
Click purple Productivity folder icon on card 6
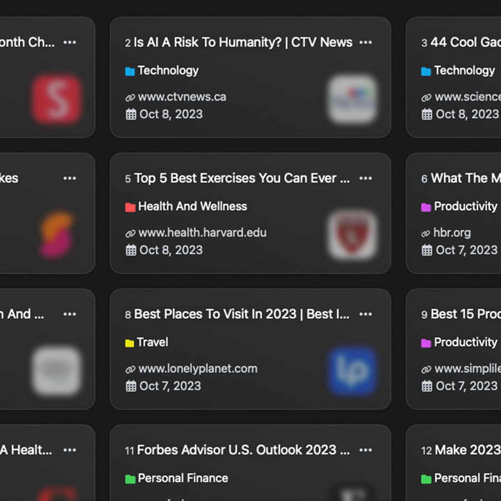click(x=426, y=207)
